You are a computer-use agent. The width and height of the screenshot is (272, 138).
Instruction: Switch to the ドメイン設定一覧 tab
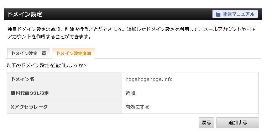click(28, 53)
